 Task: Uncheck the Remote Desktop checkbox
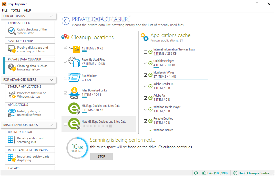coord(146,121)
